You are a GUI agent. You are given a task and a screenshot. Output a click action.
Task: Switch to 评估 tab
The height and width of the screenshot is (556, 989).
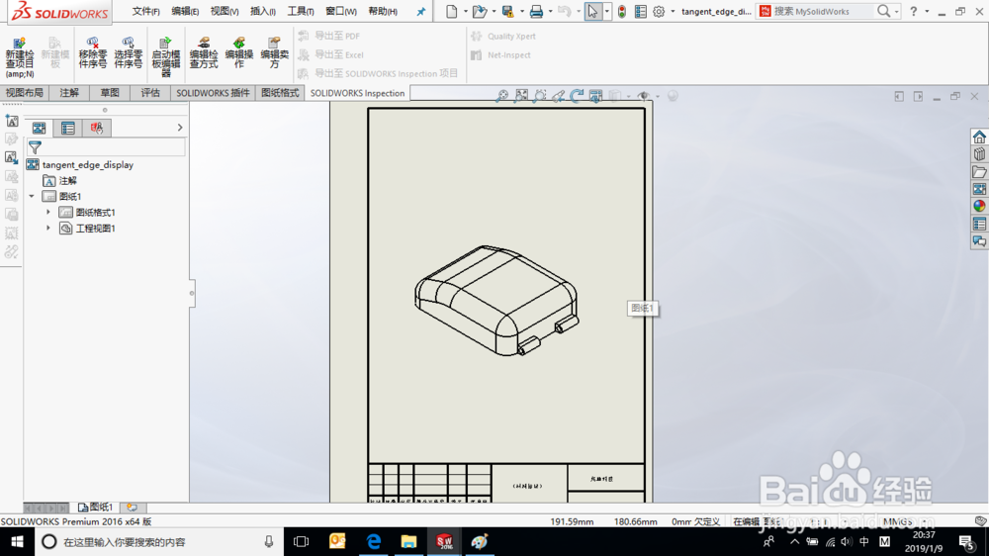pyautogui.click(x=150, y=93)
